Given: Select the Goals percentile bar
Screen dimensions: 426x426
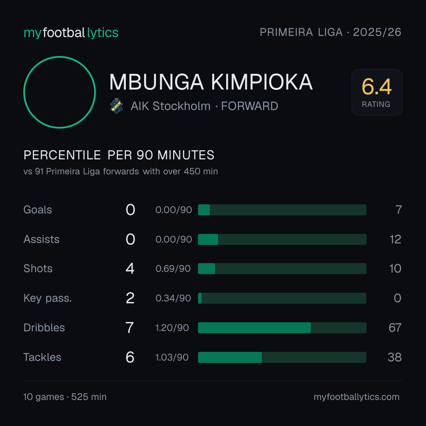Looking at the screenshot, I should [x=282, y=210].
